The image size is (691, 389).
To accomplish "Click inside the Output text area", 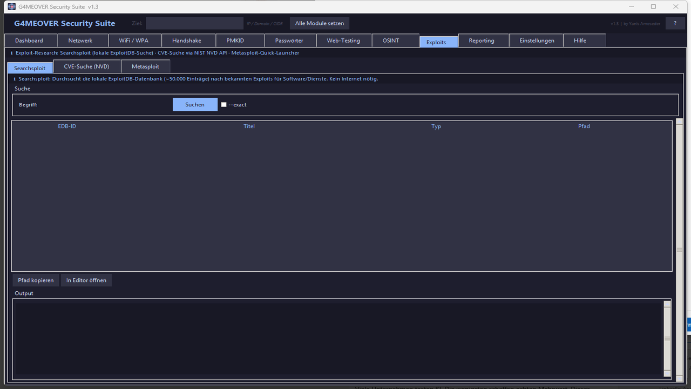I will 338,339.
